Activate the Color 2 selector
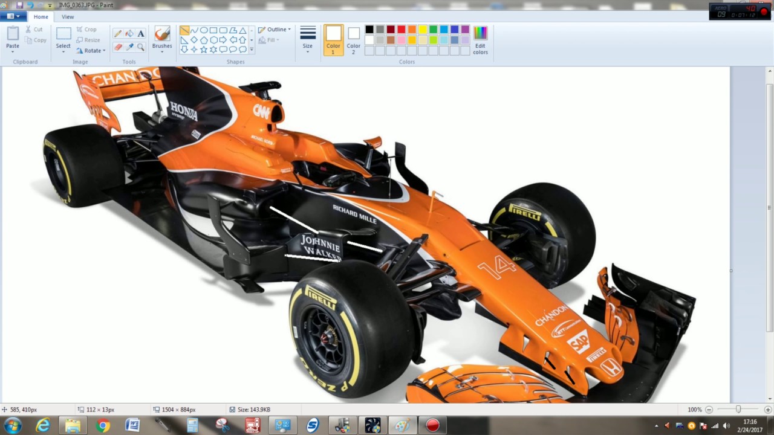The height and width of the screenshot is (435, 774). (354, 40)
